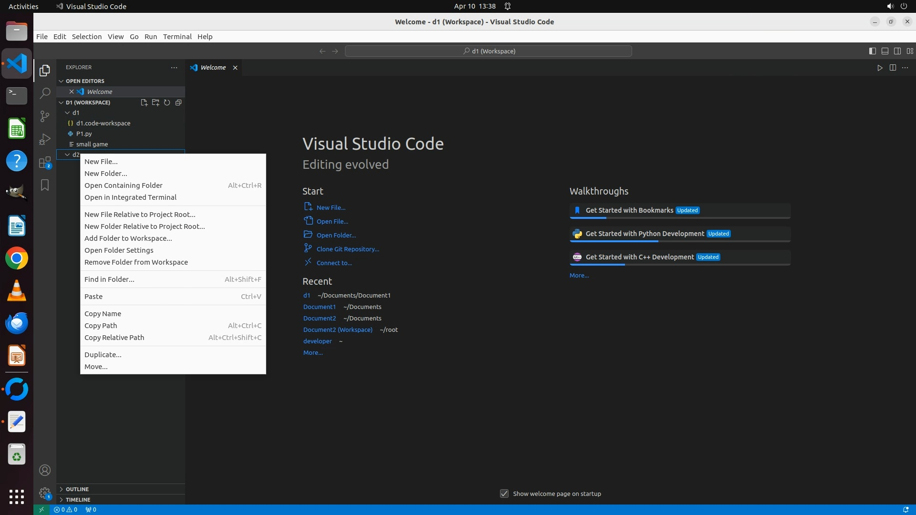Toggle the Primary Side Bar layout button
Viewport: 916px width, 515px height.
[872, 51]
